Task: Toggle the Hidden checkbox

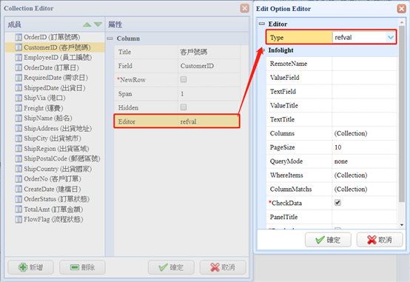Action: pyautogui.click(x=184, y=107)
